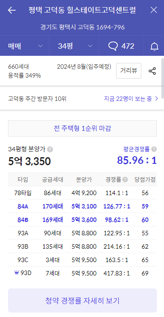Click the address 경기도 평택시 고덕동 1694-796
This screenshot has width=164, height=317.
[x=82, y=27]
